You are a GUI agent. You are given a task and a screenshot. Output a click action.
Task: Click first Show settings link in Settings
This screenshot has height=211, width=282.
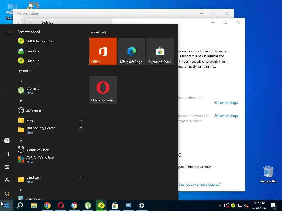pyautogui.click(x=226, y=103)
